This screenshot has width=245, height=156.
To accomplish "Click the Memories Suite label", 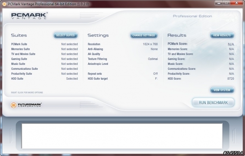I will pos(20,49).
